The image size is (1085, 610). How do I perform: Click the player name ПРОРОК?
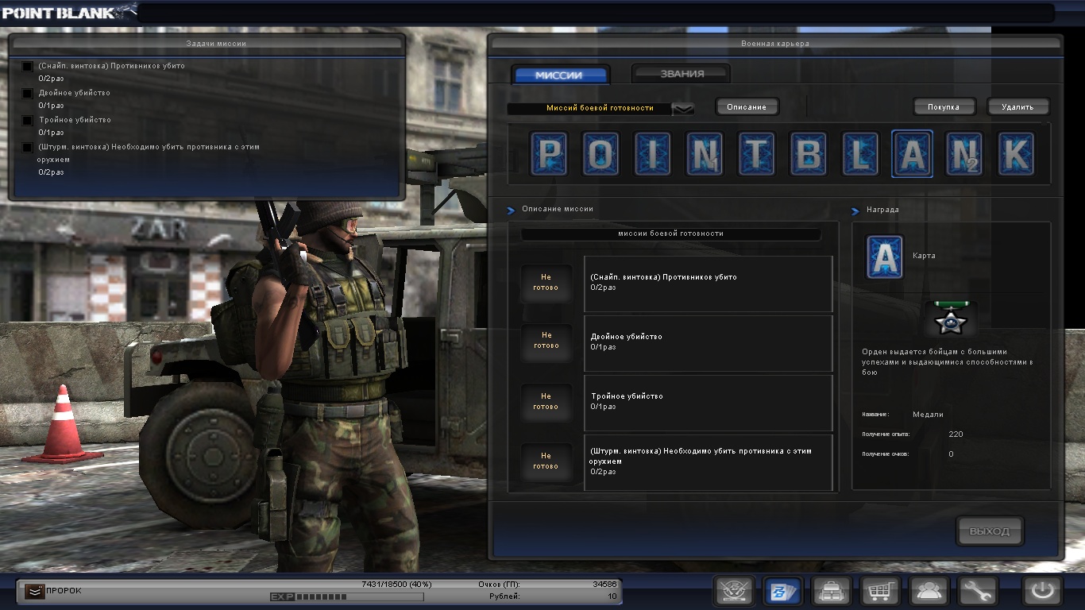click(64, 591)
